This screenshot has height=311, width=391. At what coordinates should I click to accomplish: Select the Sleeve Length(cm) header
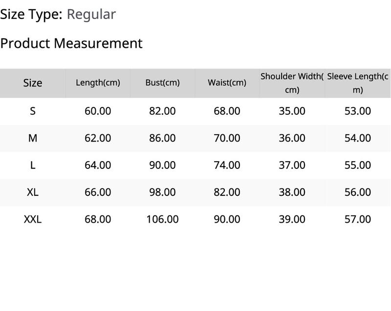pos(358,83)
